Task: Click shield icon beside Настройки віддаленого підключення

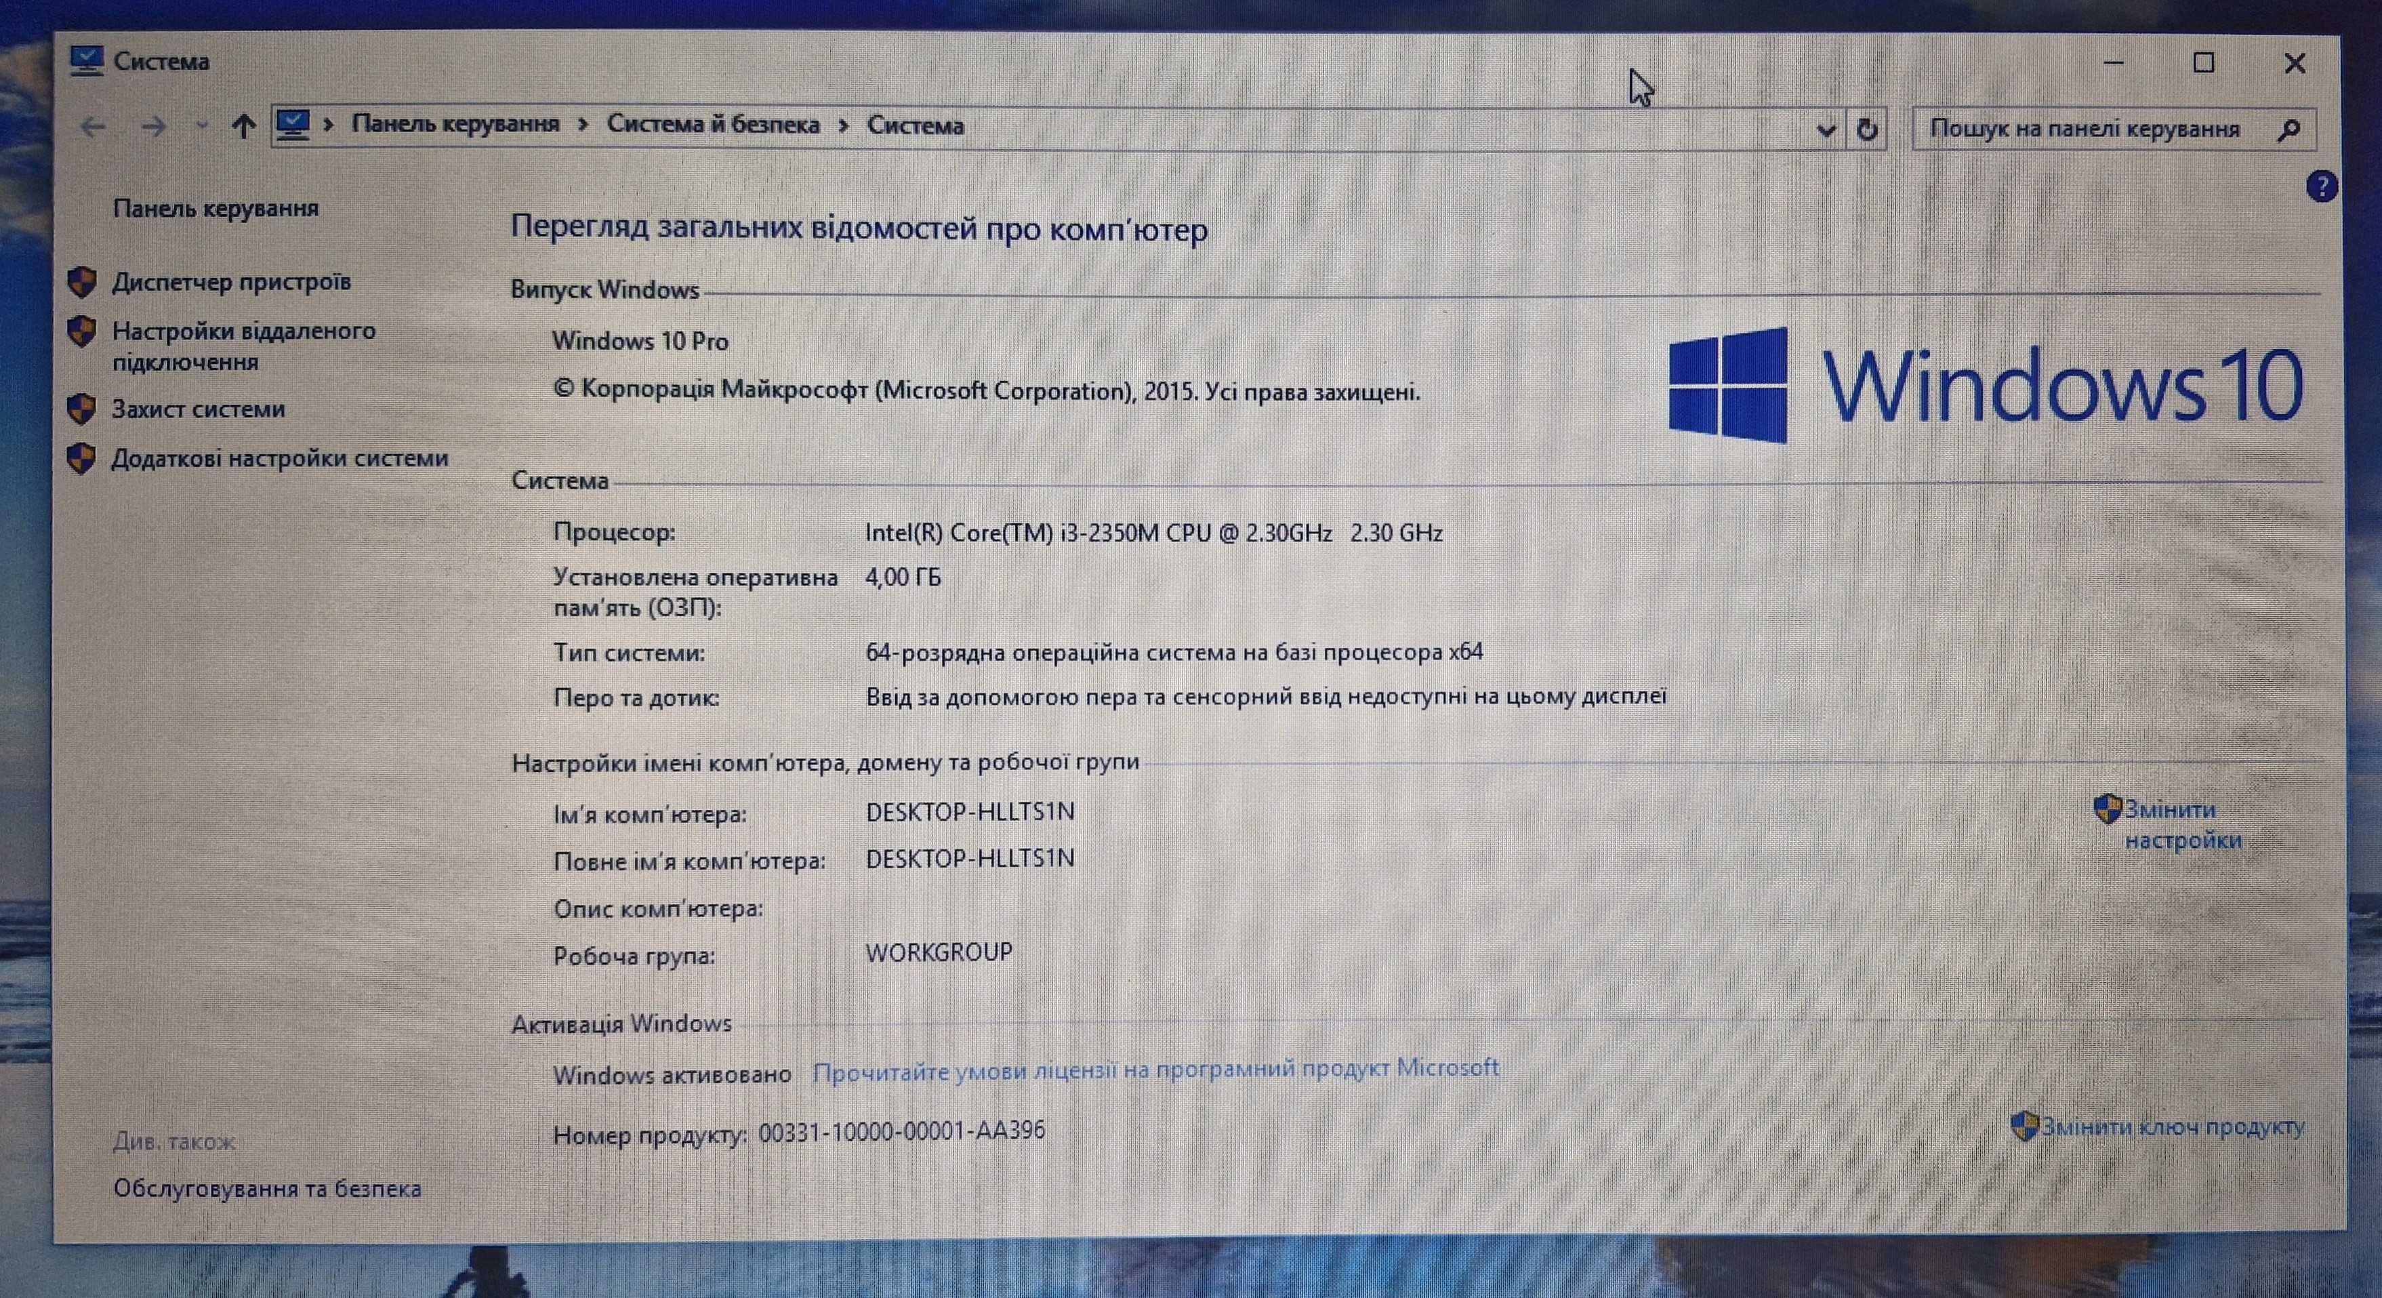Action: pyautogui.click(x=82, y=331)
